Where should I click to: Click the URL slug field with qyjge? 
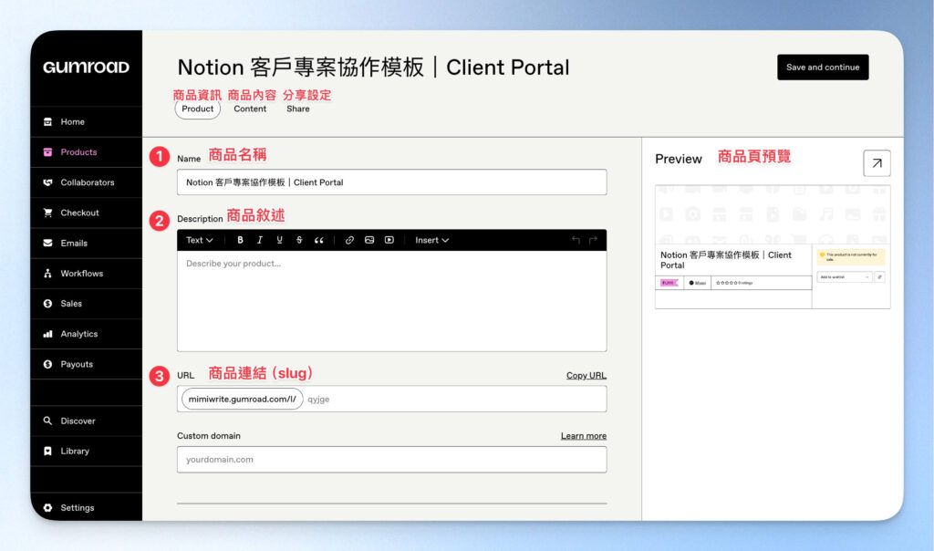coord(454,399)
